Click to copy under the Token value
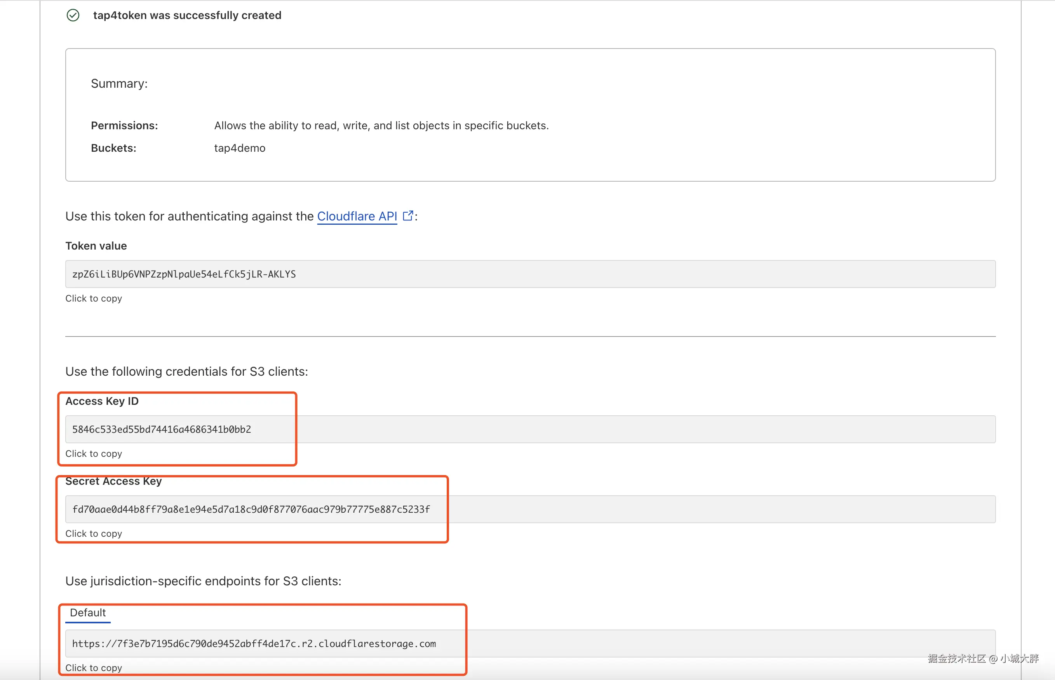Viewport: 1055px width, 680px height. tap(94, 298)
